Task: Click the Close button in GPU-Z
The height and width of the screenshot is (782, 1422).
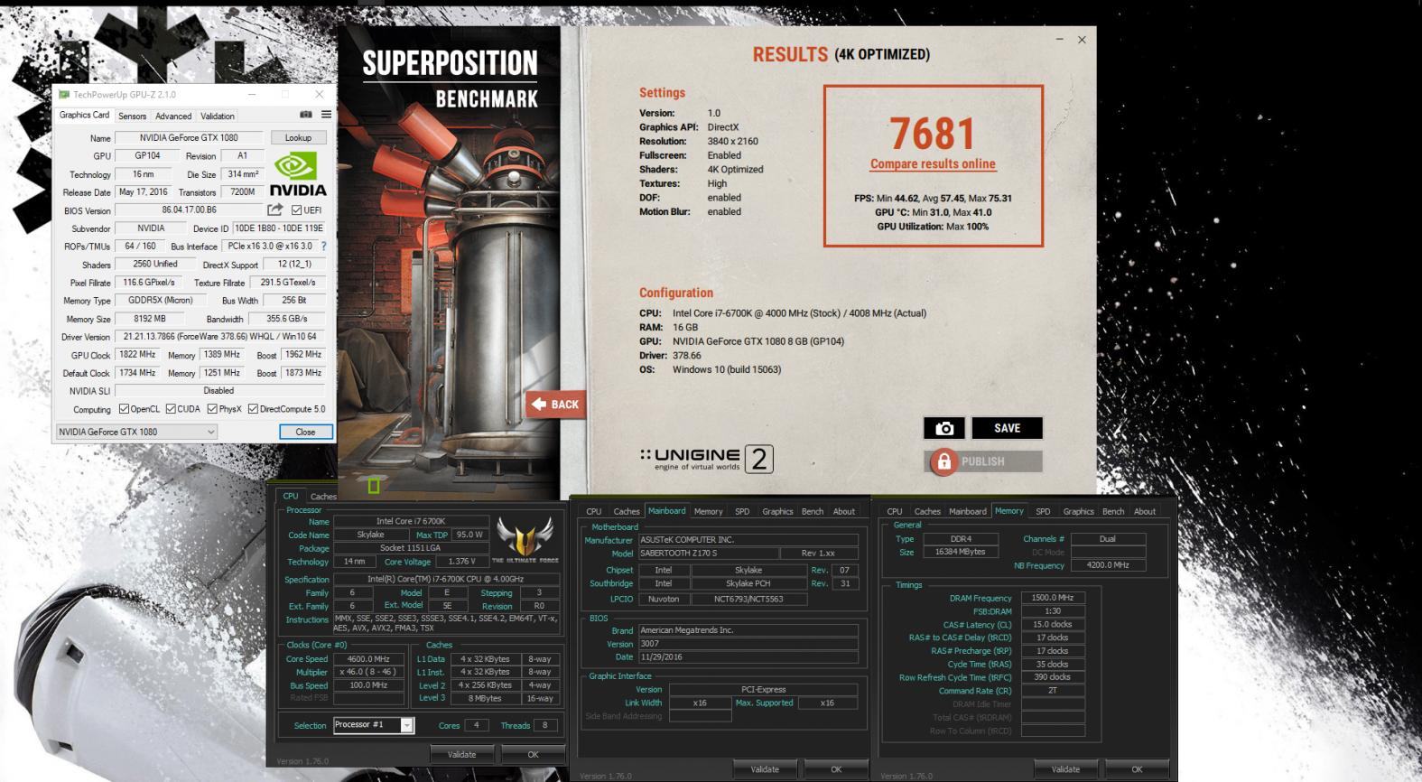Action: click(305, 432)
